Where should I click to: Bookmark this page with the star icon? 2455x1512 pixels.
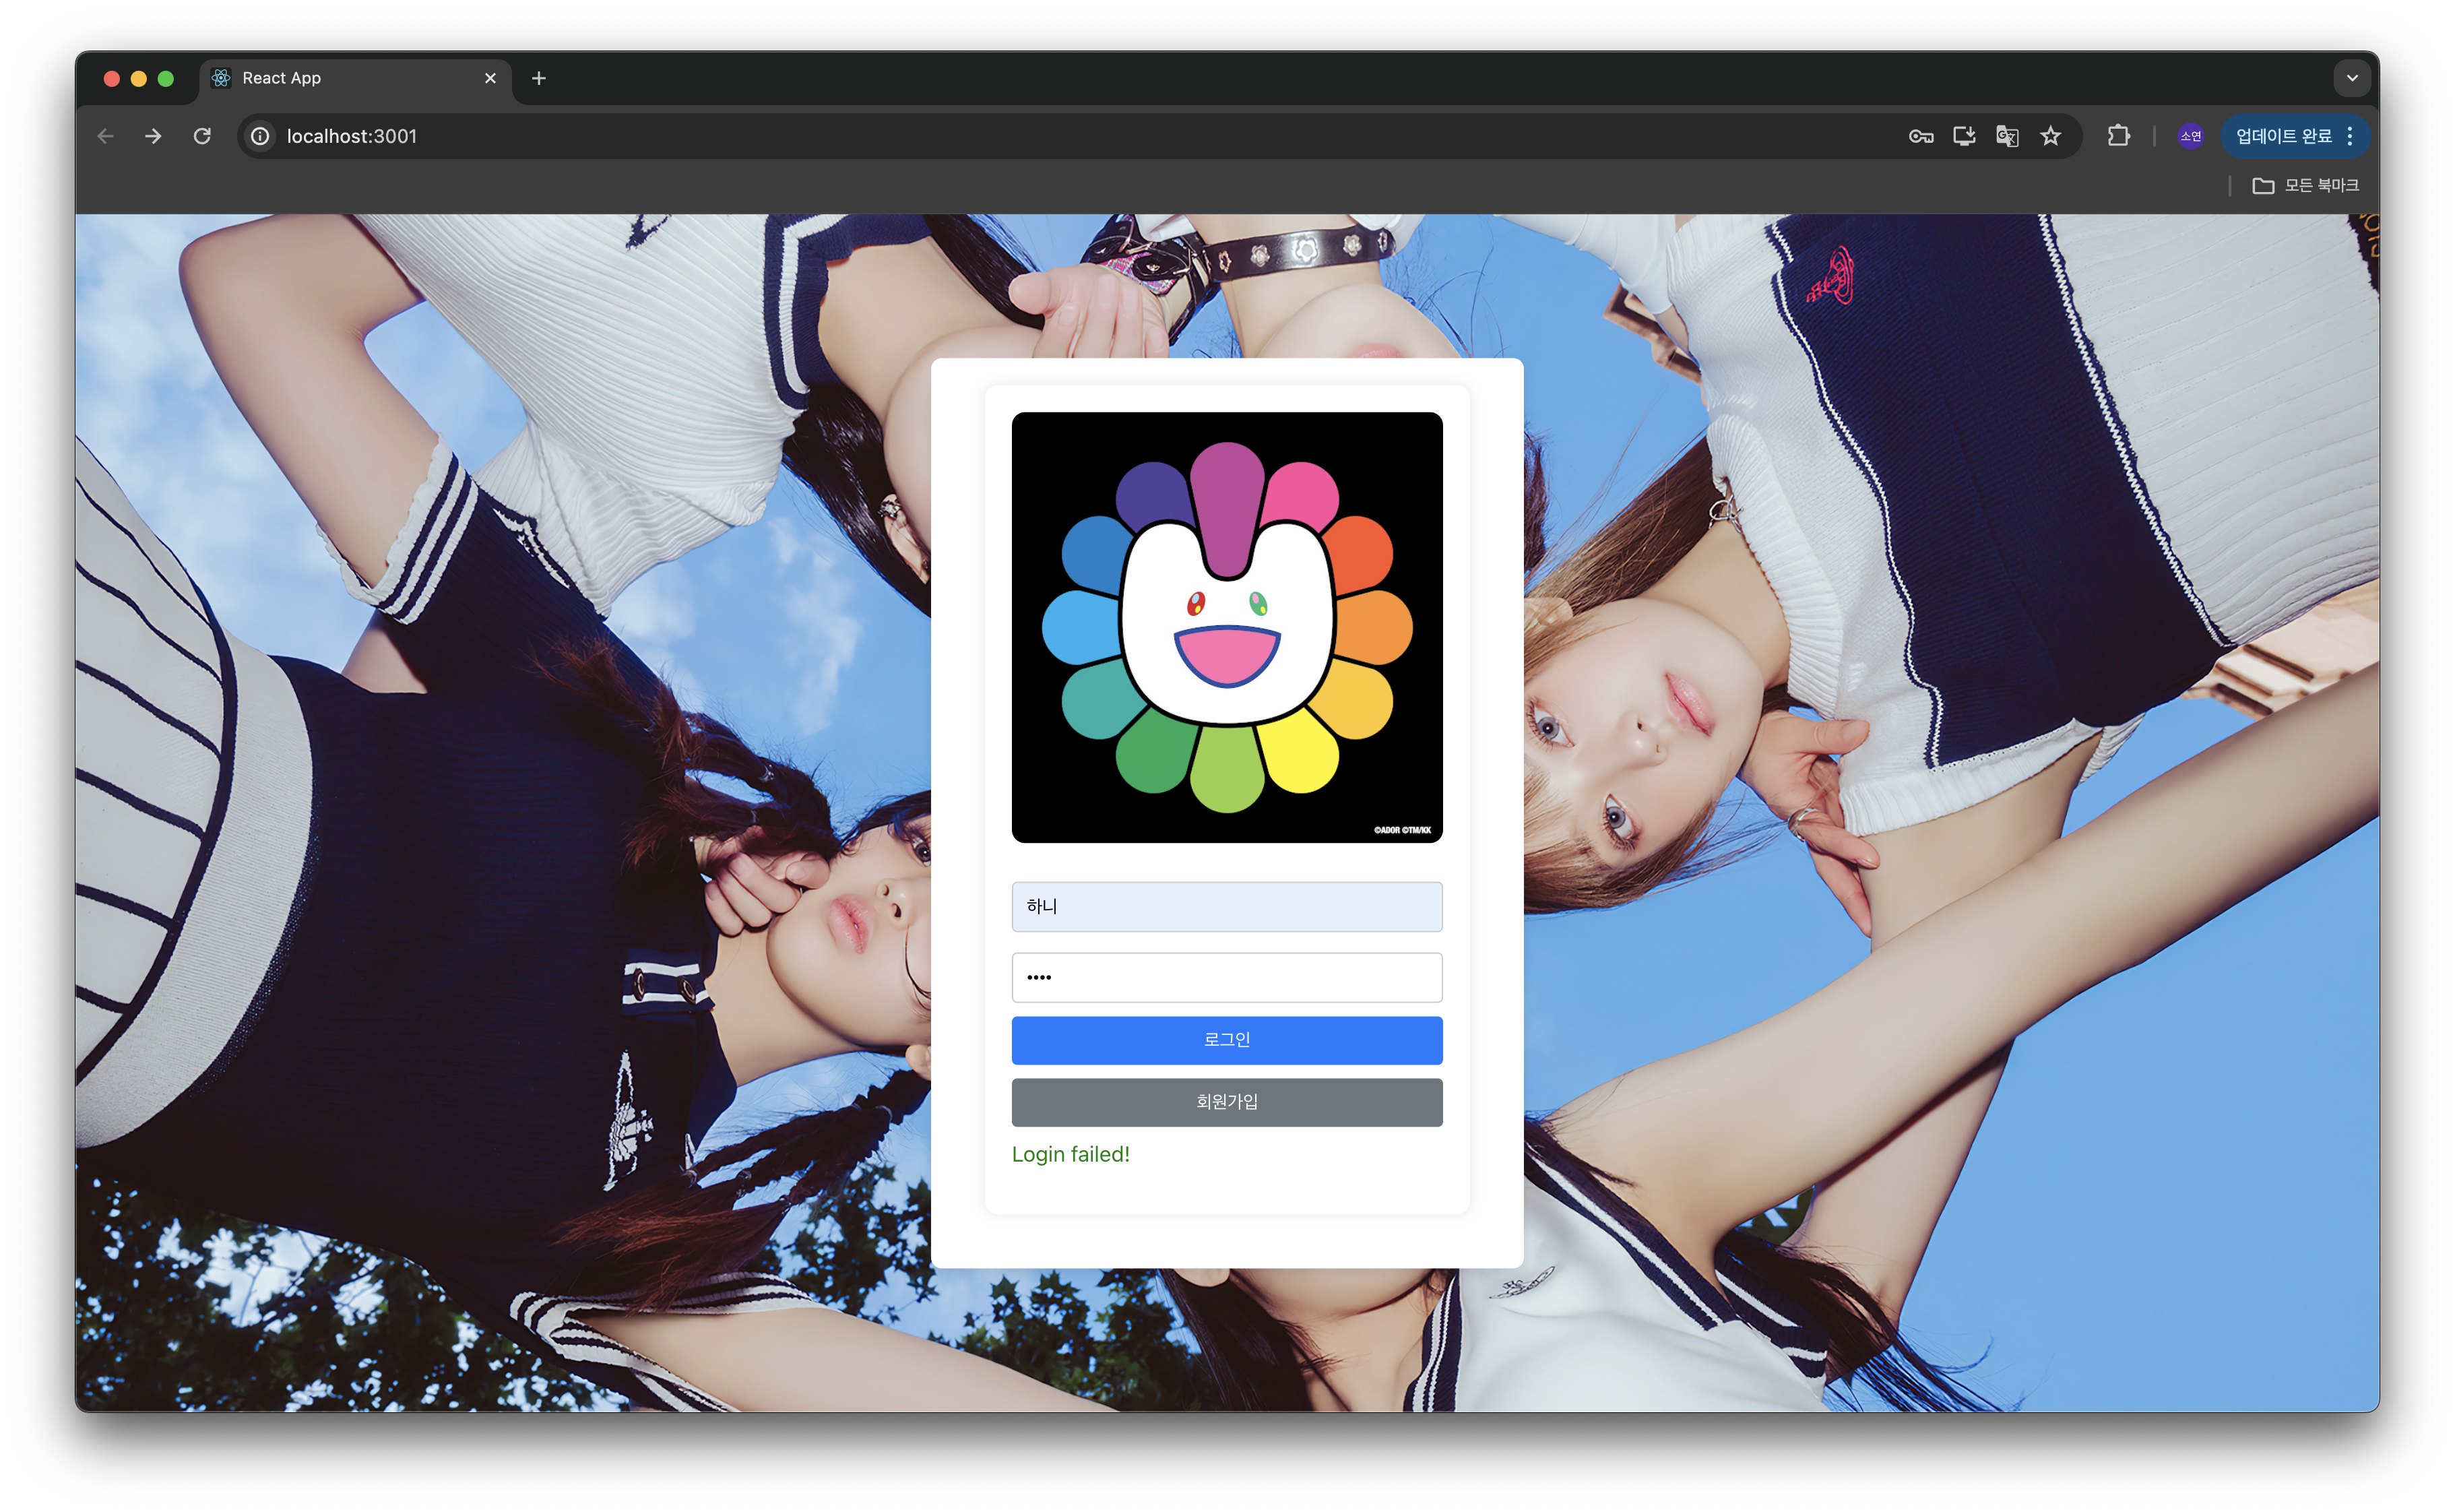click(x=2051, y=136)
